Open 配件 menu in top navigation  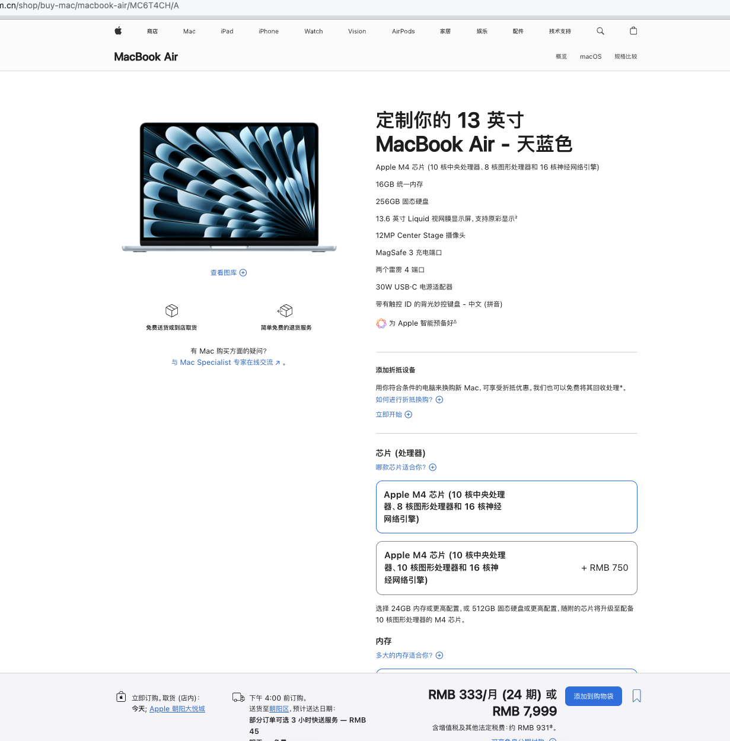pyautogui.click(x=518, y=31)
